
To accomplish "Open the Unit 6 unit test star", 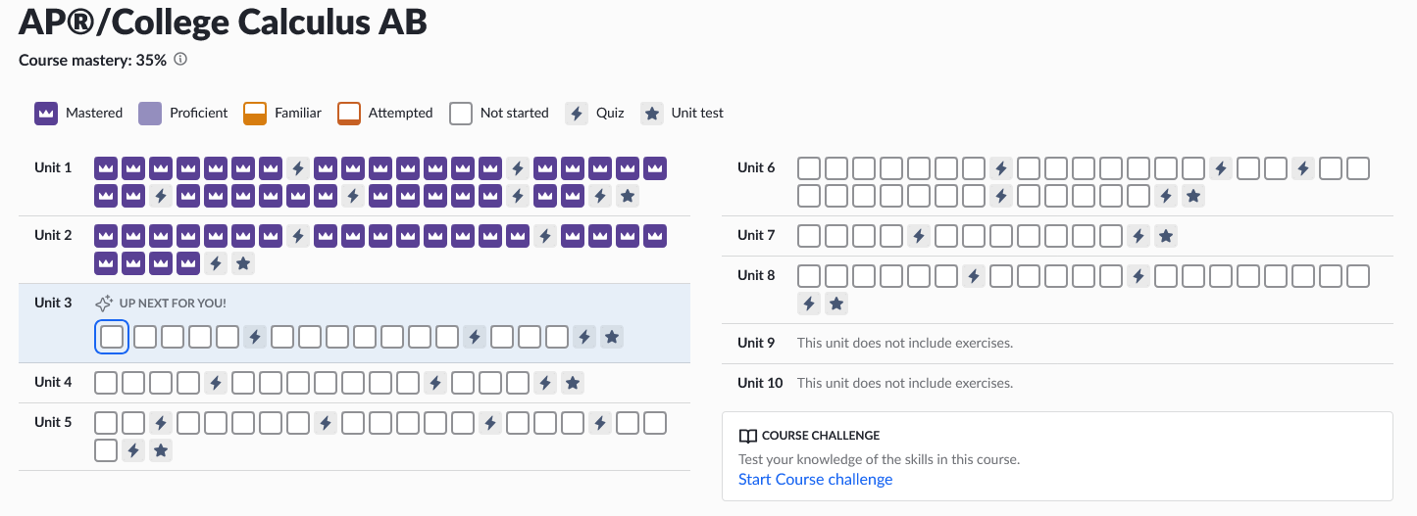I will coord(1192,196).
